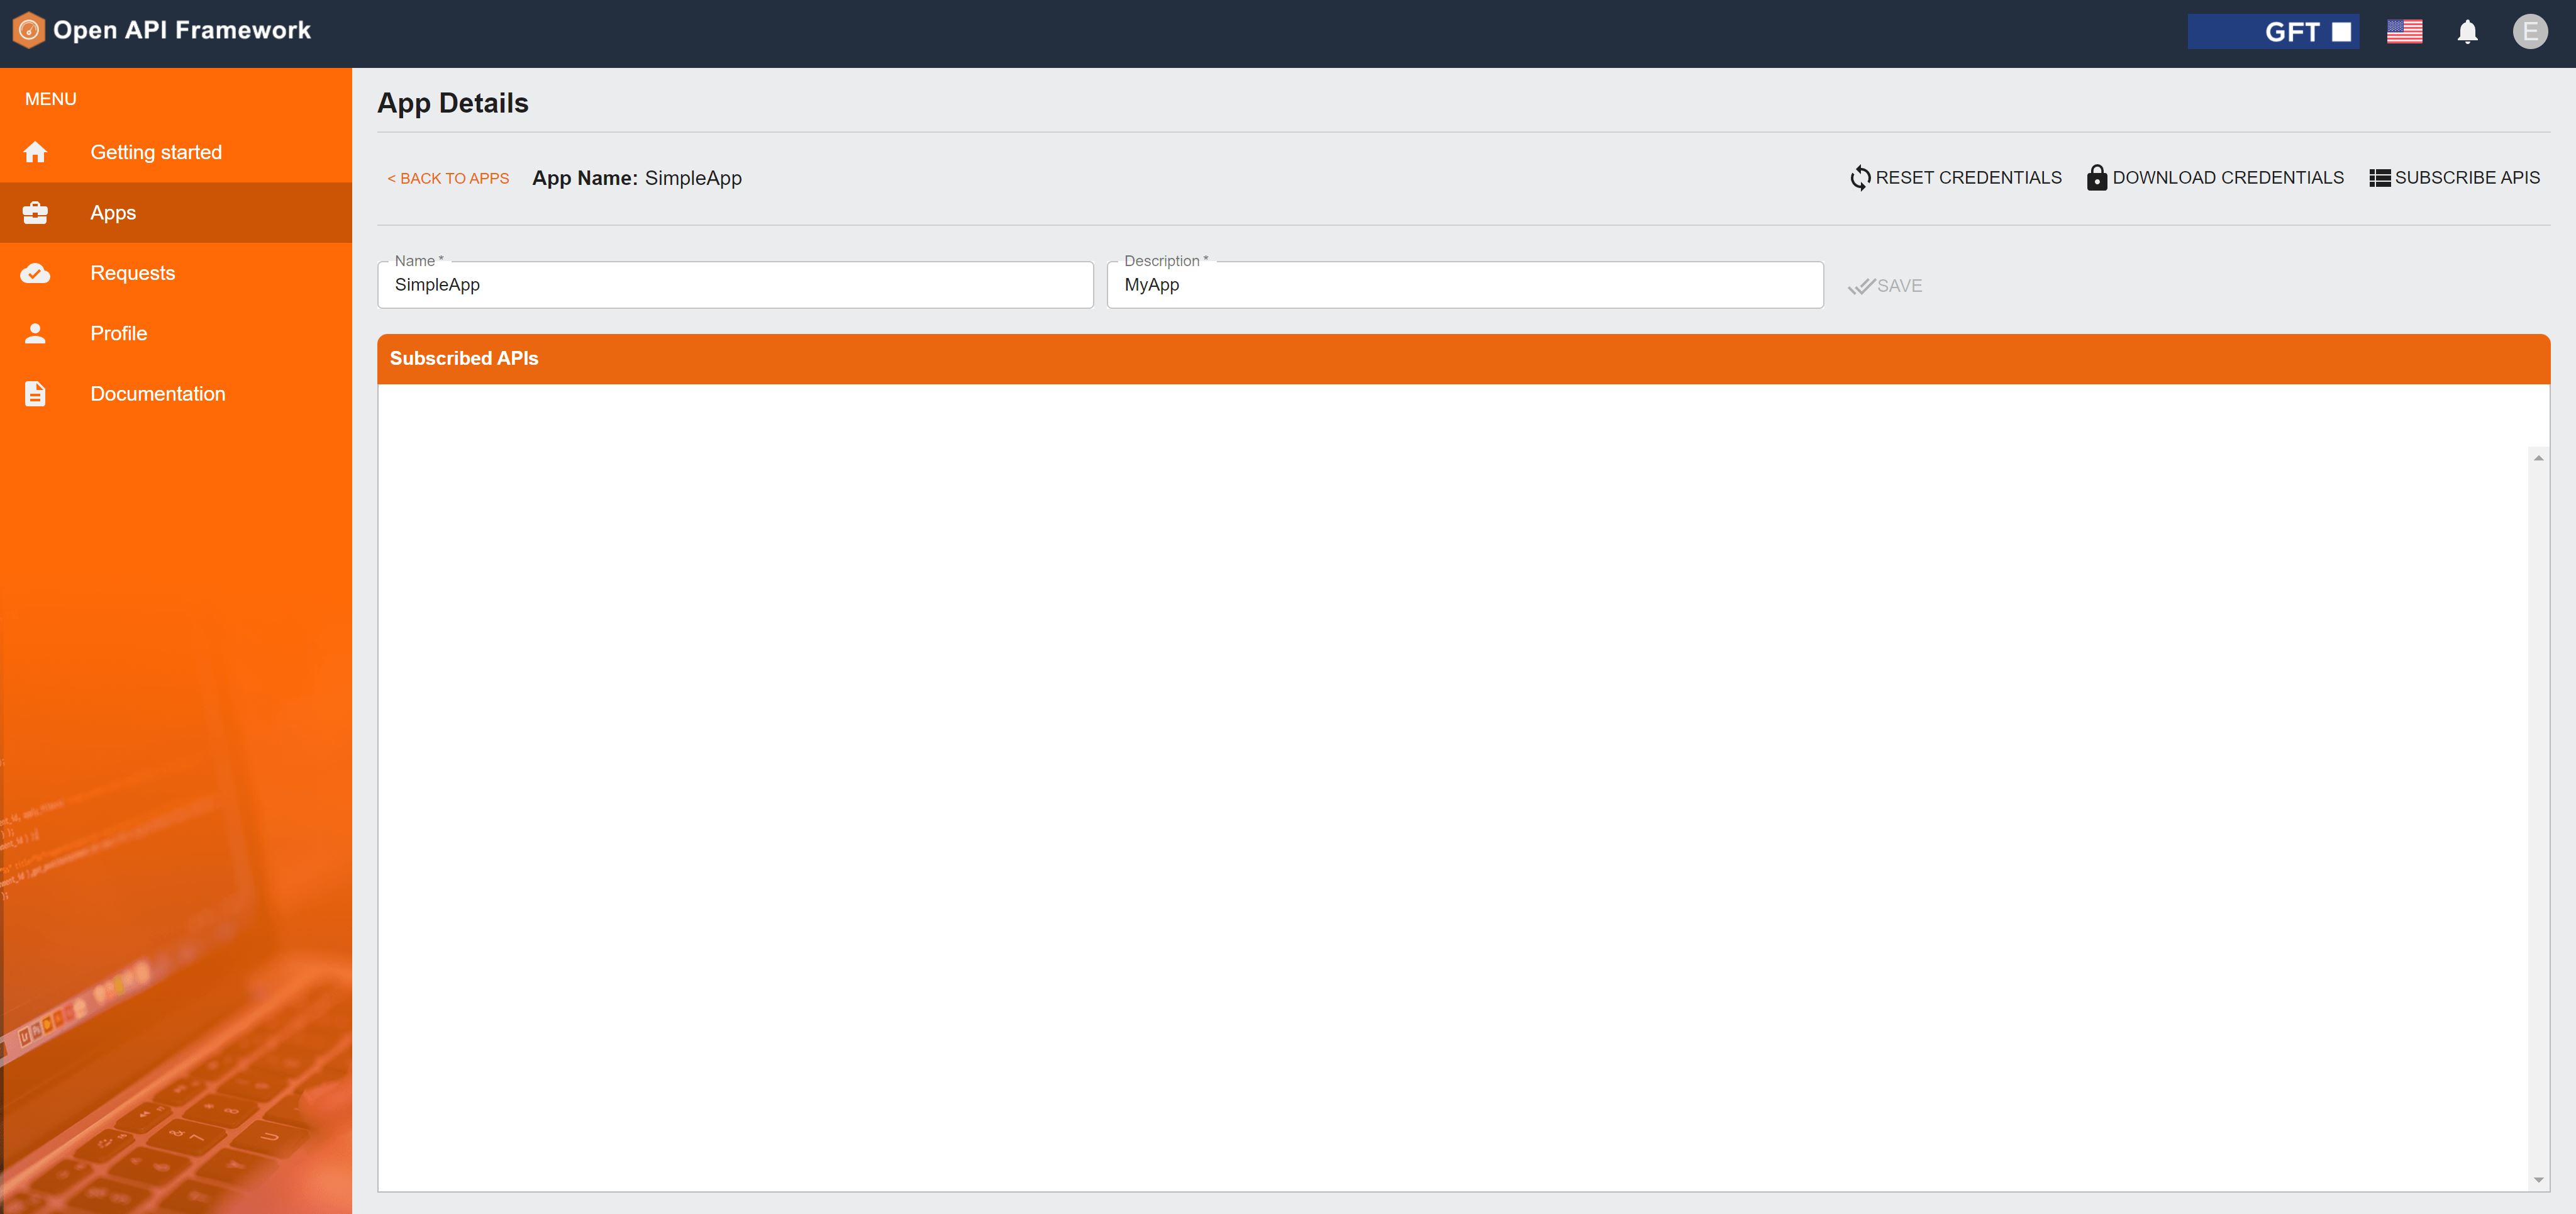Click the Subscribe APIs list icon
2576x1214 pixels.
(2379, 177)
